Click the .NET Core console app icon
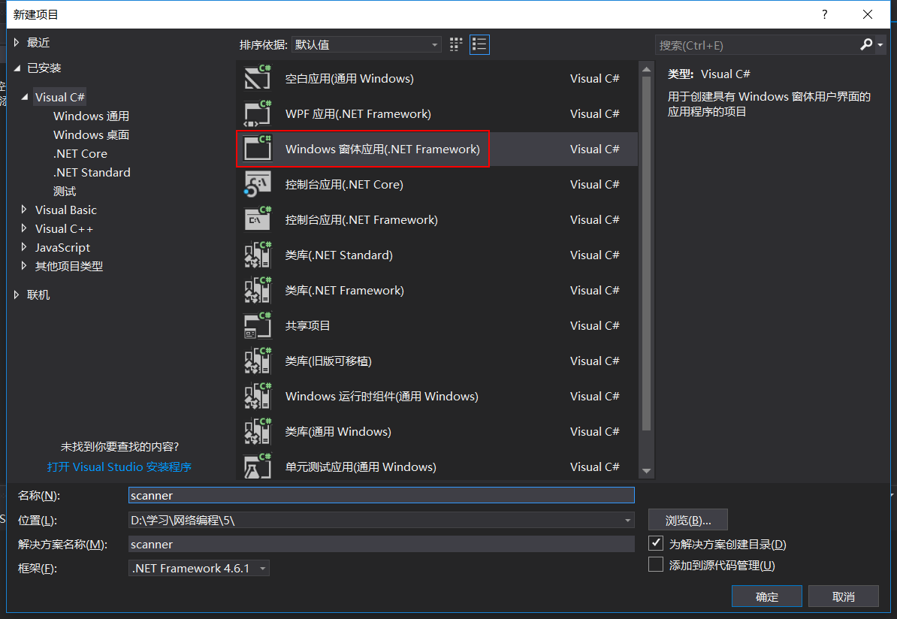The image size is (897, 619). (258, 184)
